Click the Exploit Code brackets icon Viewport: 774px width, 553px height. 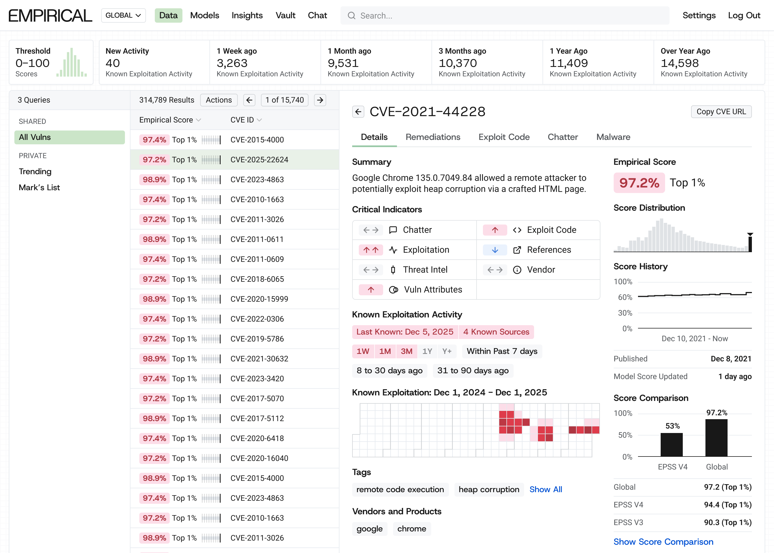click(517, 230)
